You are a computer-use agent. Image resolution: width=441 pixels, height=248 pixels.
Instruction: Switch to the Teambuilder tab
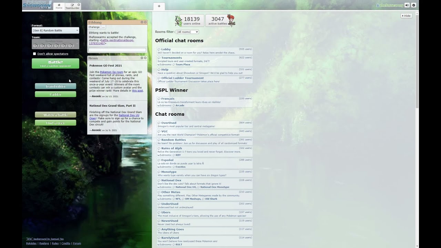[x=72, y=6]
